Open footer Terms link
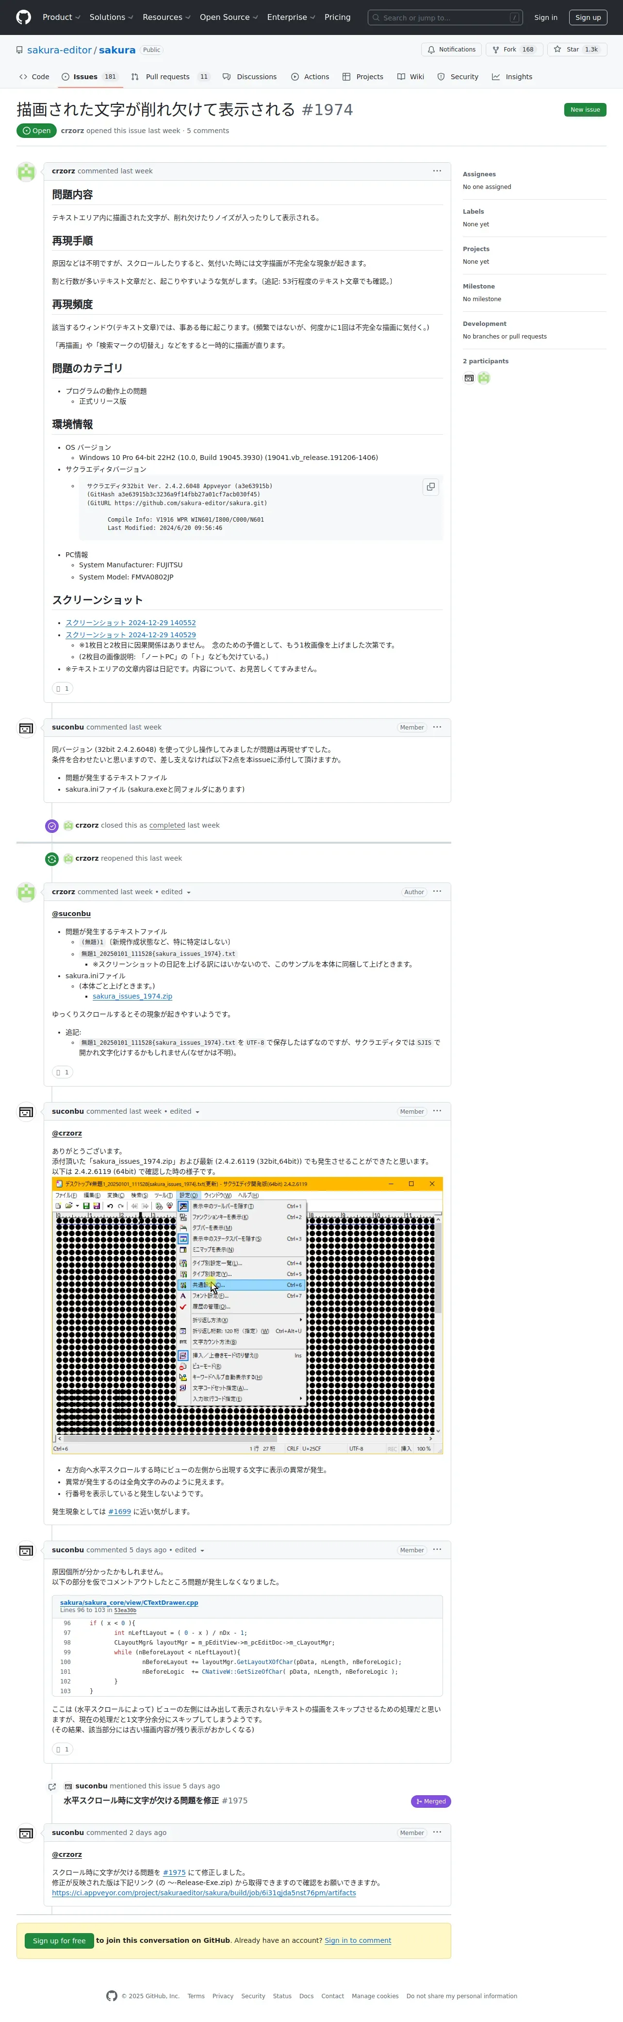 [x=196, y=1996]
